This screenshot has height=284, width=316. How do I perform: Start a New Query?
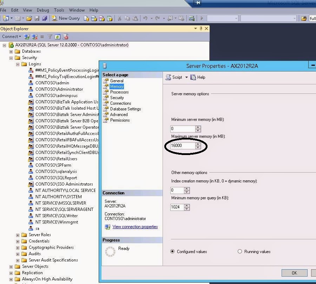(66, 18)
